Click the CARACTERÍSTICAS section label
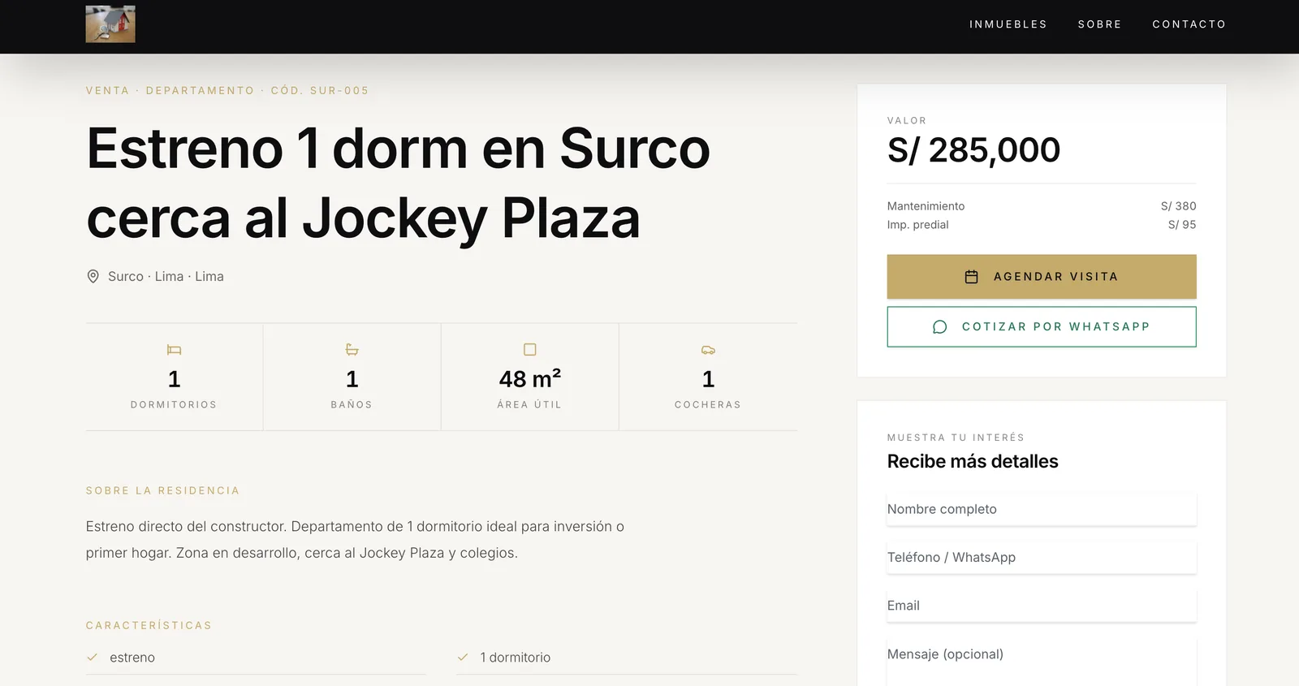Image resolution: width=1299 pixels, height=686 pixels. 149,626
